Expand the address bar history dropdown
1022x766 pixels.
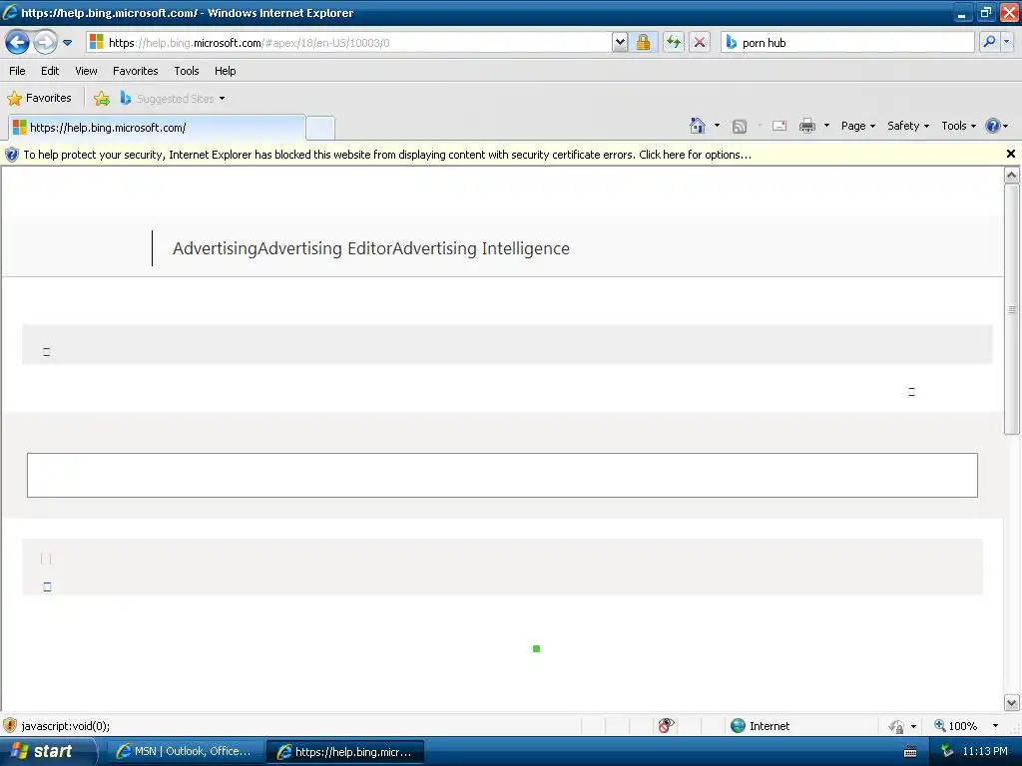pos(620,43)
